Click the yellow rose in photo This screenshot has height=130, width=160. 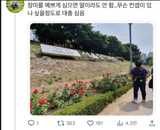tap(101, 78)
